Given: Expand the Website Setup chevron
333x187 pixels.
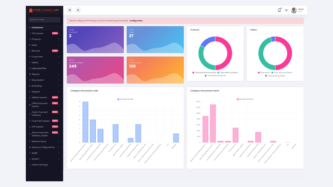Looking at the screenshot, I should [x=59, y=141].
